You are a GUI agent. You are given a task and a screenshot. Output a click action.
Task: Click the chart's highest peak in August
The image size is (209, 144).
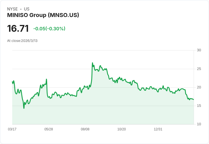click(93, 63)
